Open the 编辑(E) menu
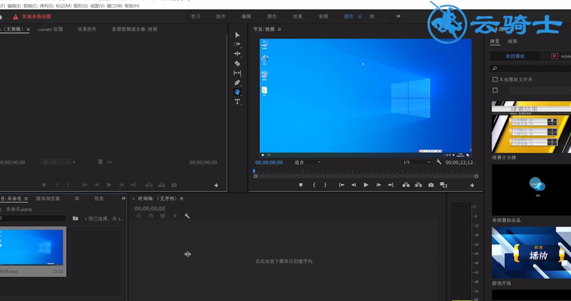This screenshot has height=301, width=571. (x=14, y=6)
